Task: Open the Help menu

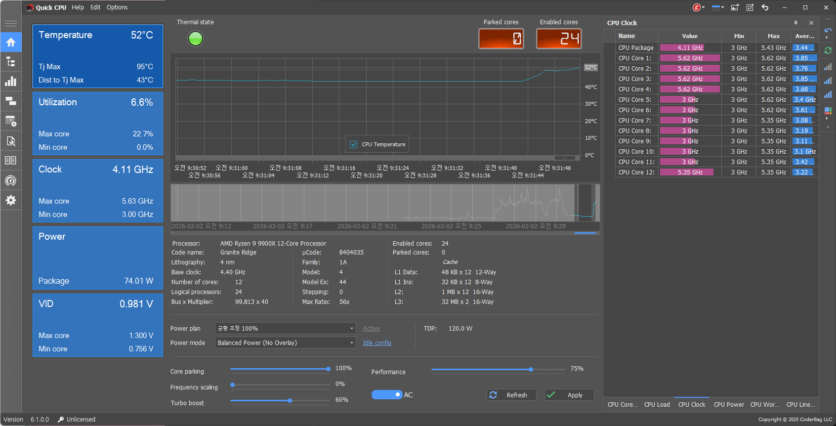Action: 78,7
